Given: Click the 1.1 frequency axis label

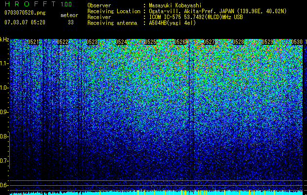Looking at the screenshot, I should coord(4,63).
